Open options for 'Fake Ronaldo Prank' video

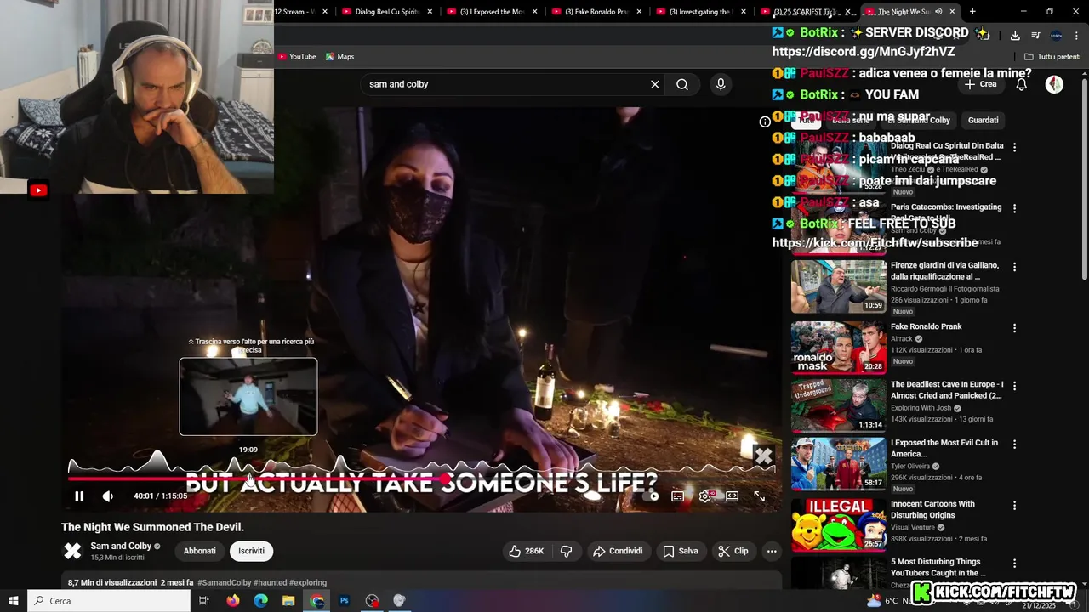(x=1014, y=328)
